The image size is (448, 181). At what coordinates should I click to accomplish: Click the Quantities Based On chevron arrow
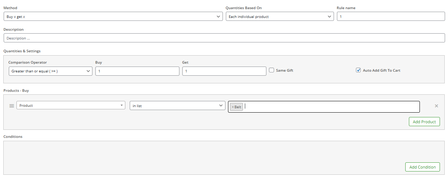(x=330, y=16)
